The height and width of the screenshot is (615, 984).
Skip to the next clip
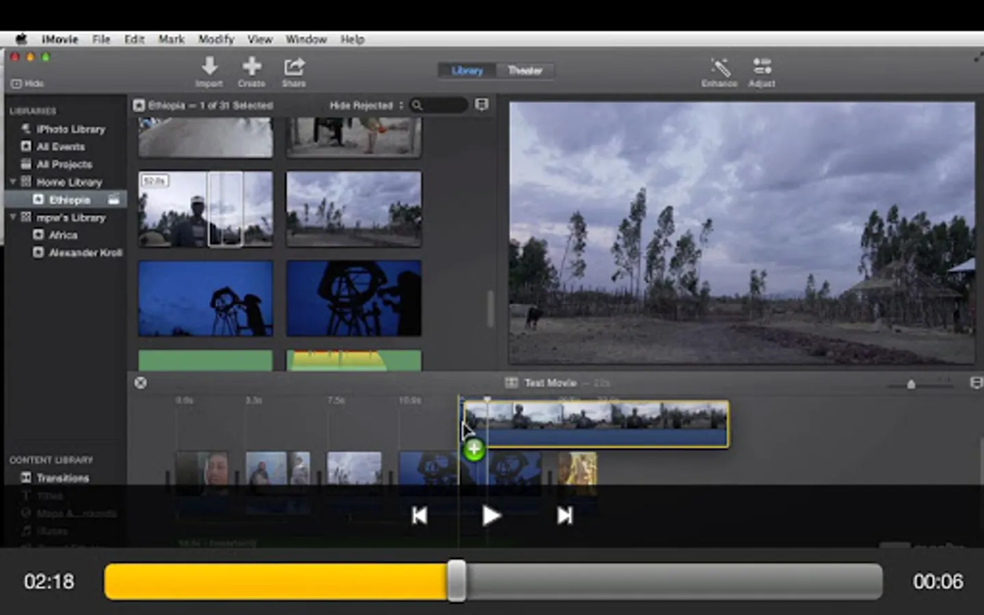click(x=564, y=516)
